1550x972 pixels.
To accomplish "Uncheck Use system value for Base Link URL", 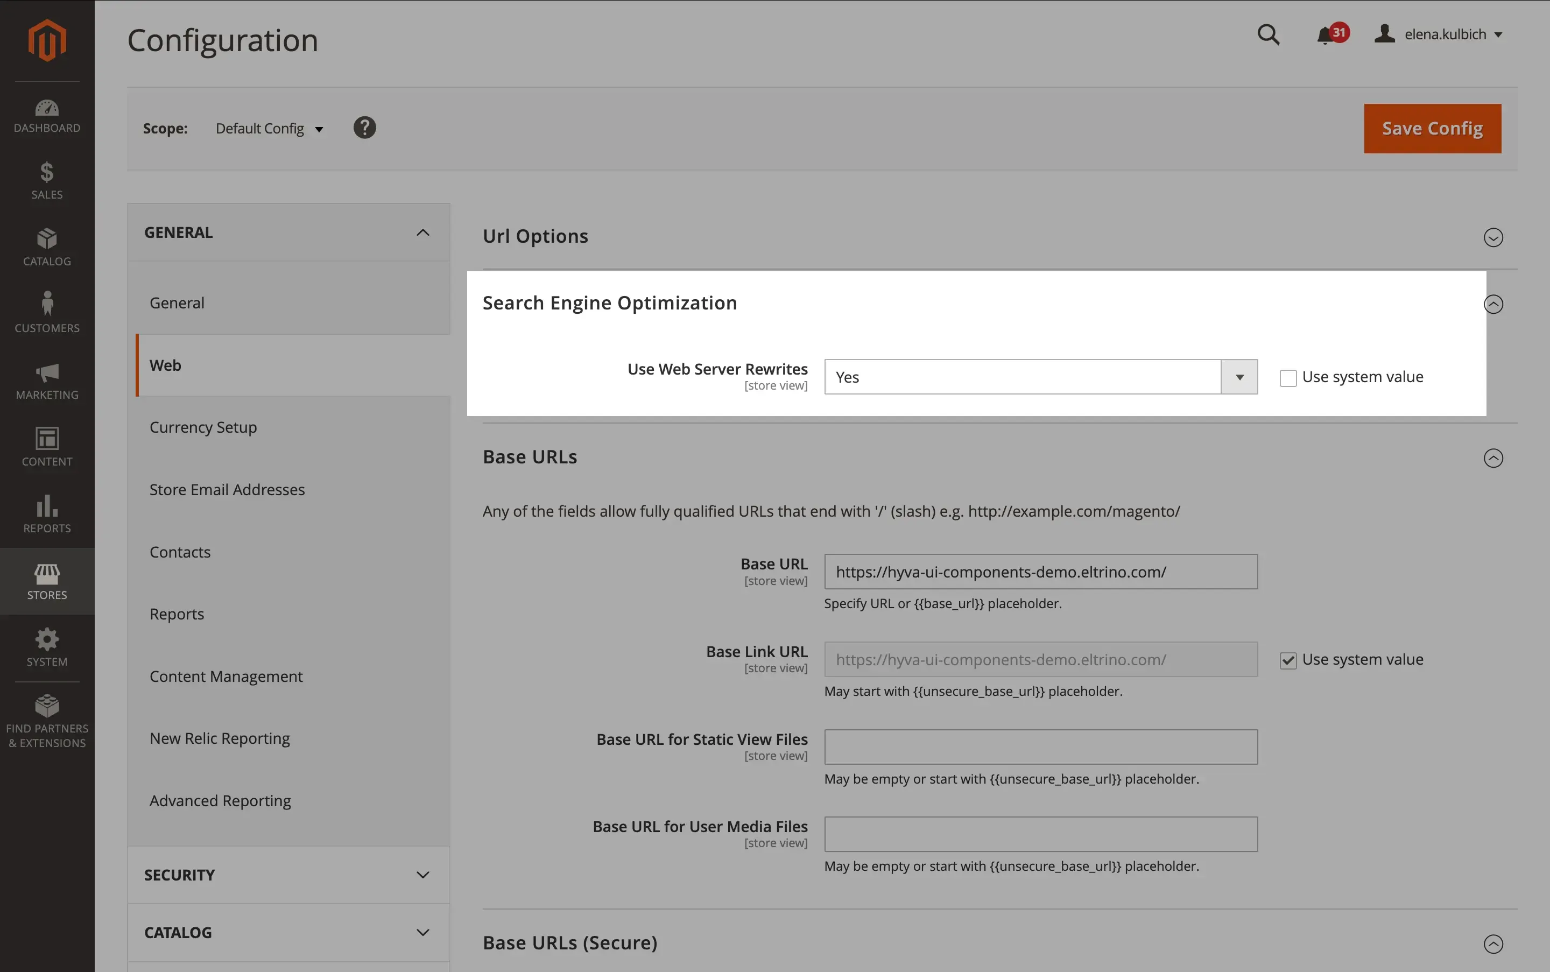I will 1288,660.
